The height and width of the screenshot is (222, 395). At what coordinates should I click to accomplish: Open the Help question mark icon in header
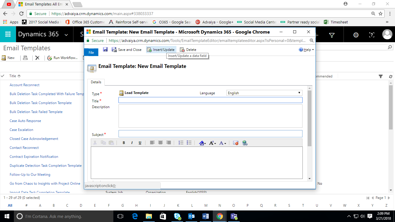coord(372,35)
